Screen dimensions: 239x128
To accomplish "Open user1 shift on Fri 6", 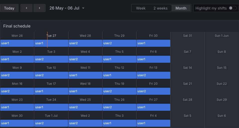I will point(153,59).
